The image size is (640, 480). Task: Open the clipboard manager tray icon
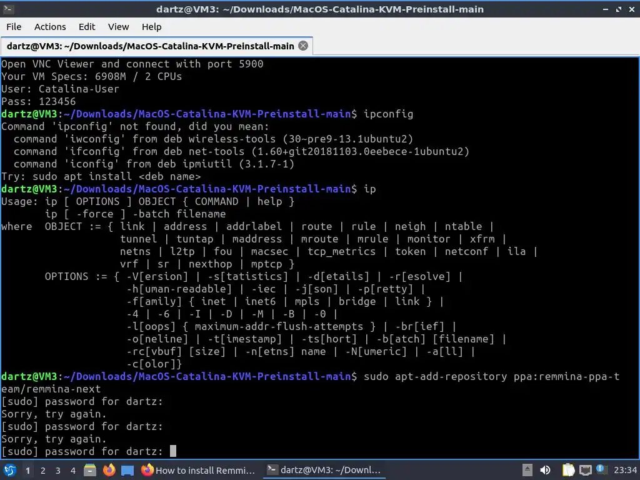click(568, 470)
